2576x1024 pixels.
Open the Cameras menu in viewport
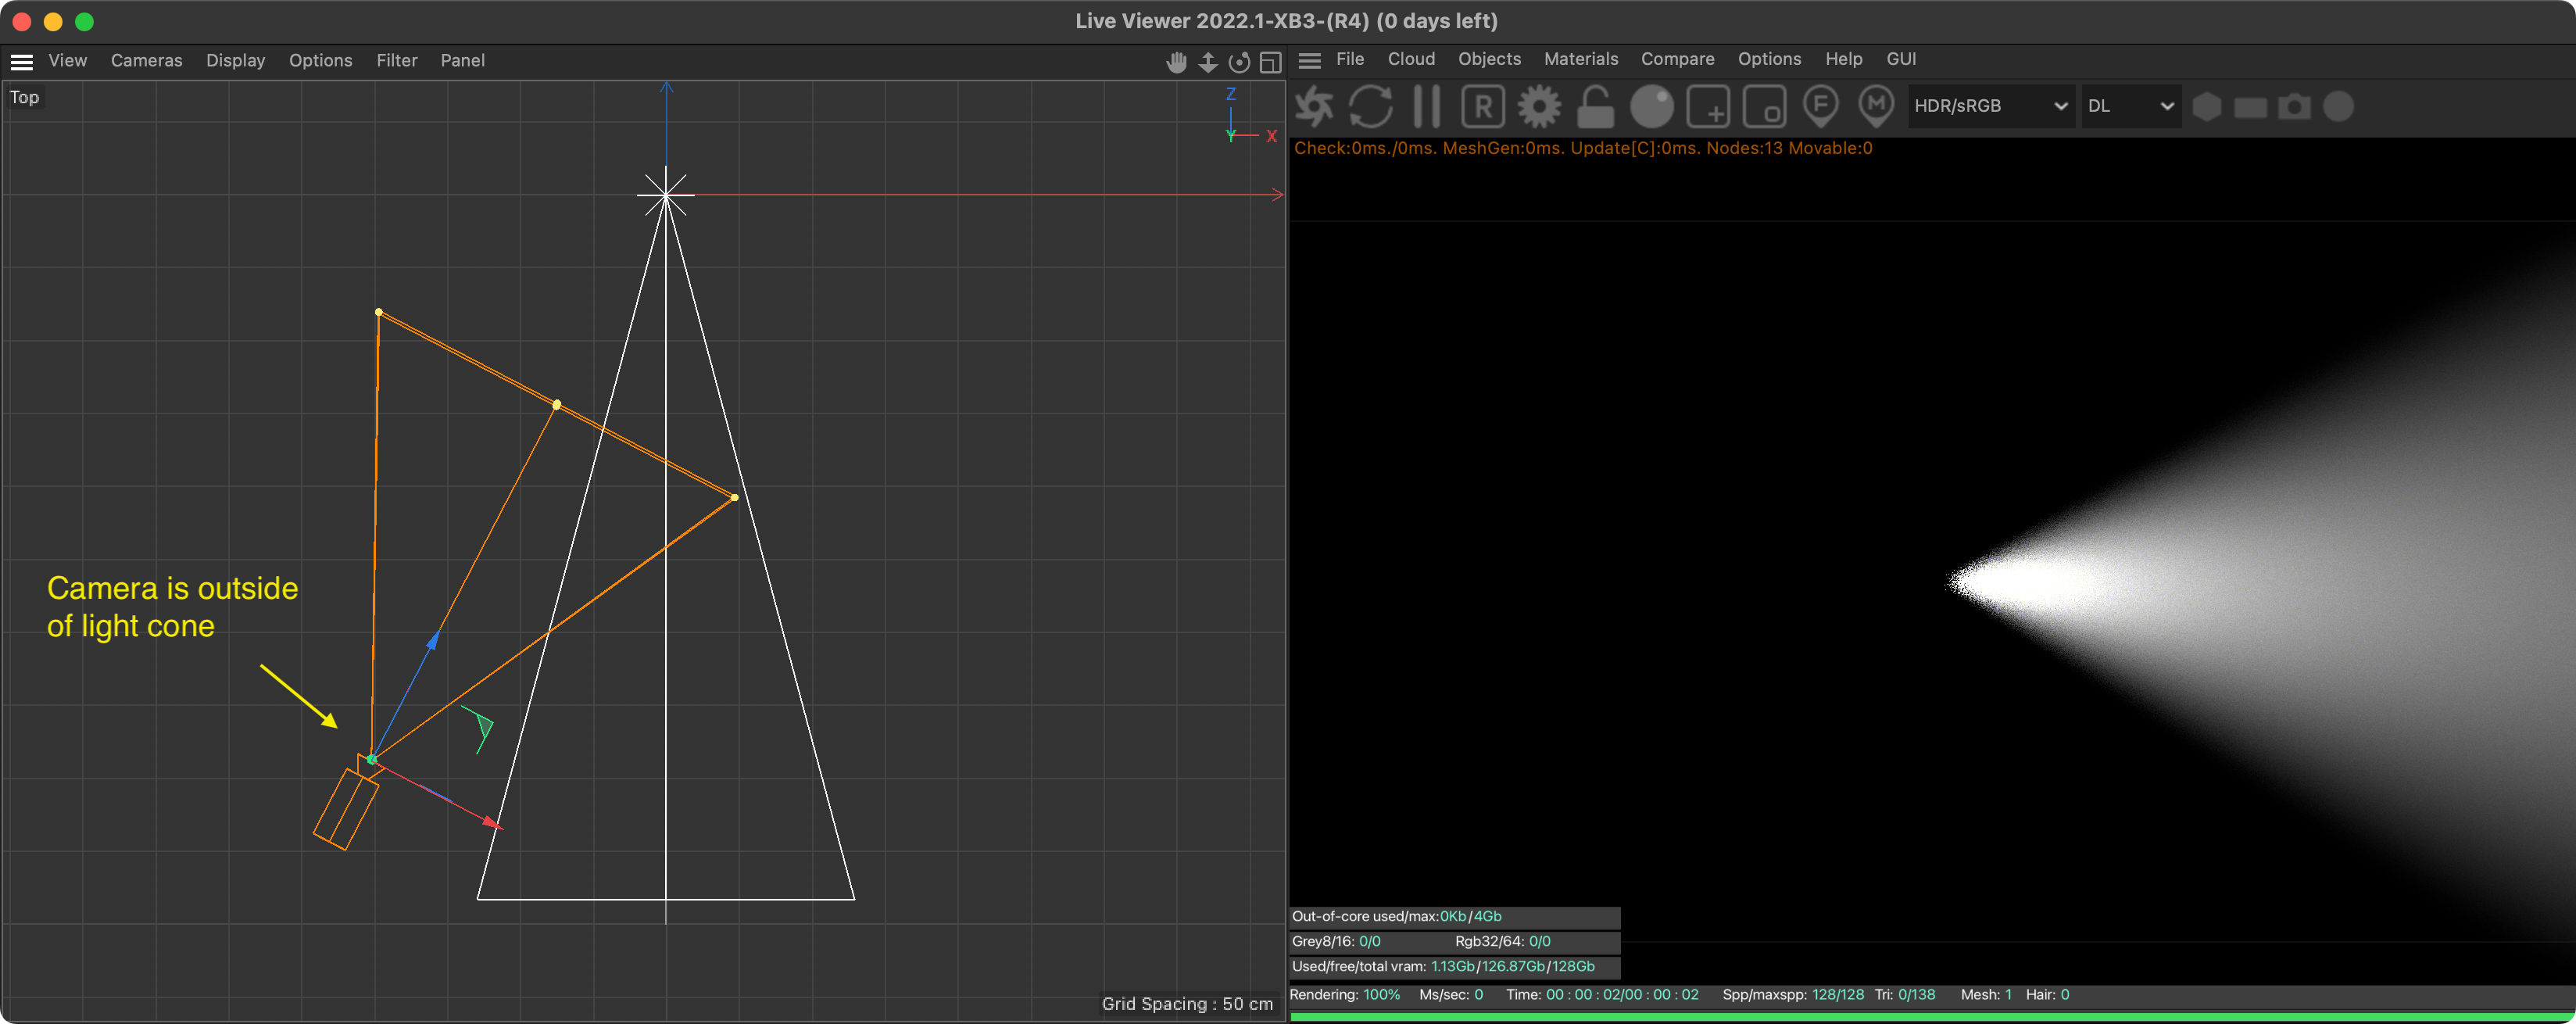(x=146, y=61)
